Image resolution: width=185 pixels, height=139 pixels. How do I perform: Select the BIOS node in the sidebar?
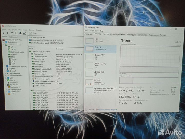13,61
